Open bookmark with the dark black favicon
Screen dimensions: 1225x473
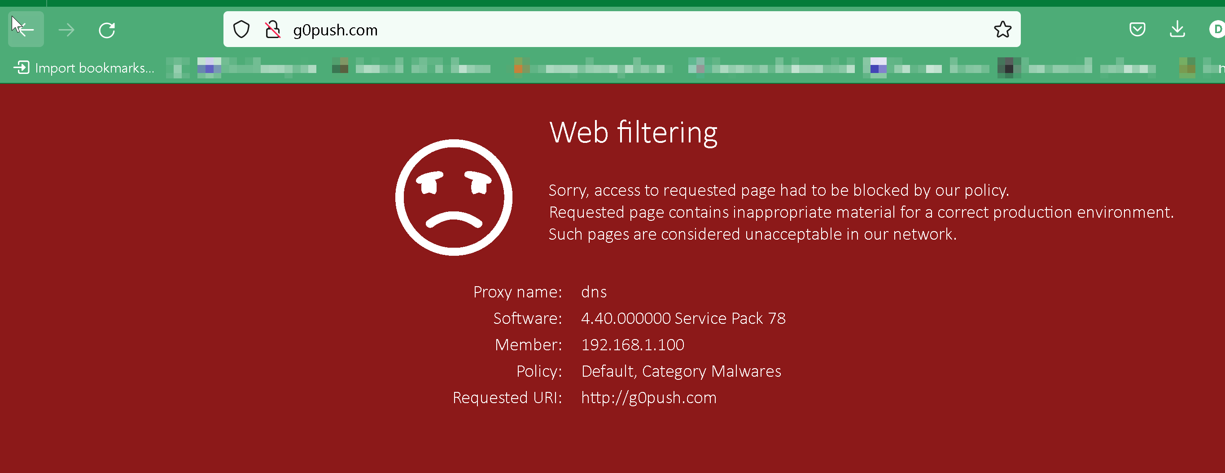[x=1008, y=68]
